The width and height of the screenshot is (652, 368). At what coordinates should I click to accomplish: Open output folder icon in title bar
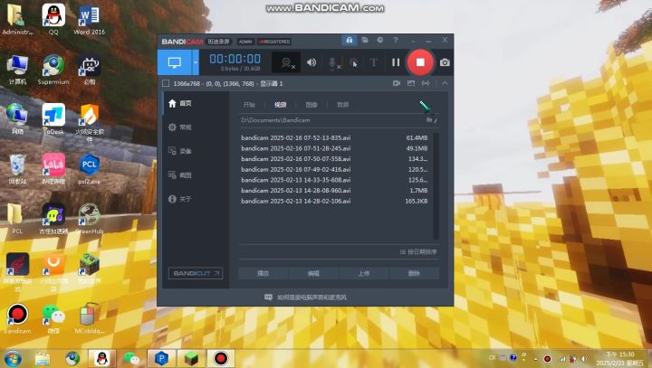(x=365, y=40)
